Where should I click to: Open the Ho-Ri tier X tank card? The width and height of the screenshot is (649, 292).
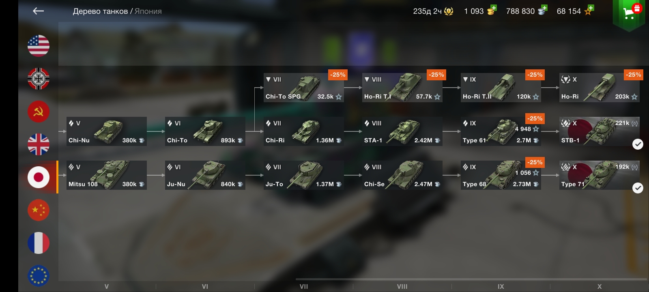pos(600,88)
